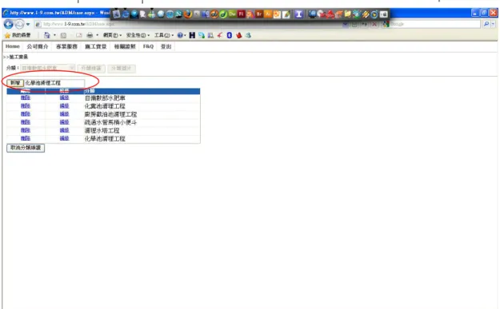Open the 安全性 menu
500x309 pixels.
[x=138, y=35]
